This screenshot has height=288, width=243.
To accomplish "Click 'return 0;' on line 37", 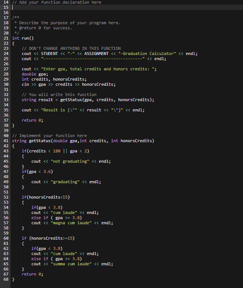I will click(33, 120).
